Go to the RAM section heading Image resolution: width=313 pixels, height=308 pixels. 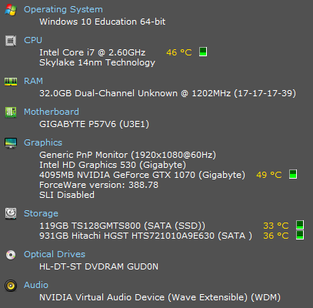pos(33,81)
